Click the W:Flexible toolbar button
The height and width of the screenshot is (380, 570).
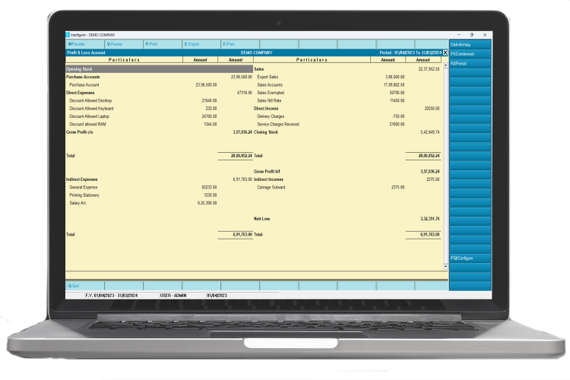tap(84, 44)
